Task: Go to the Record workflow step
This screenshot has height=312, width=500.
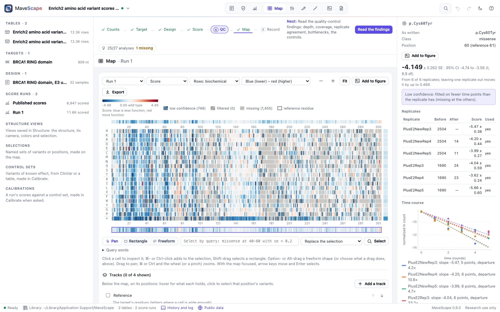Action: click(270, 29)
